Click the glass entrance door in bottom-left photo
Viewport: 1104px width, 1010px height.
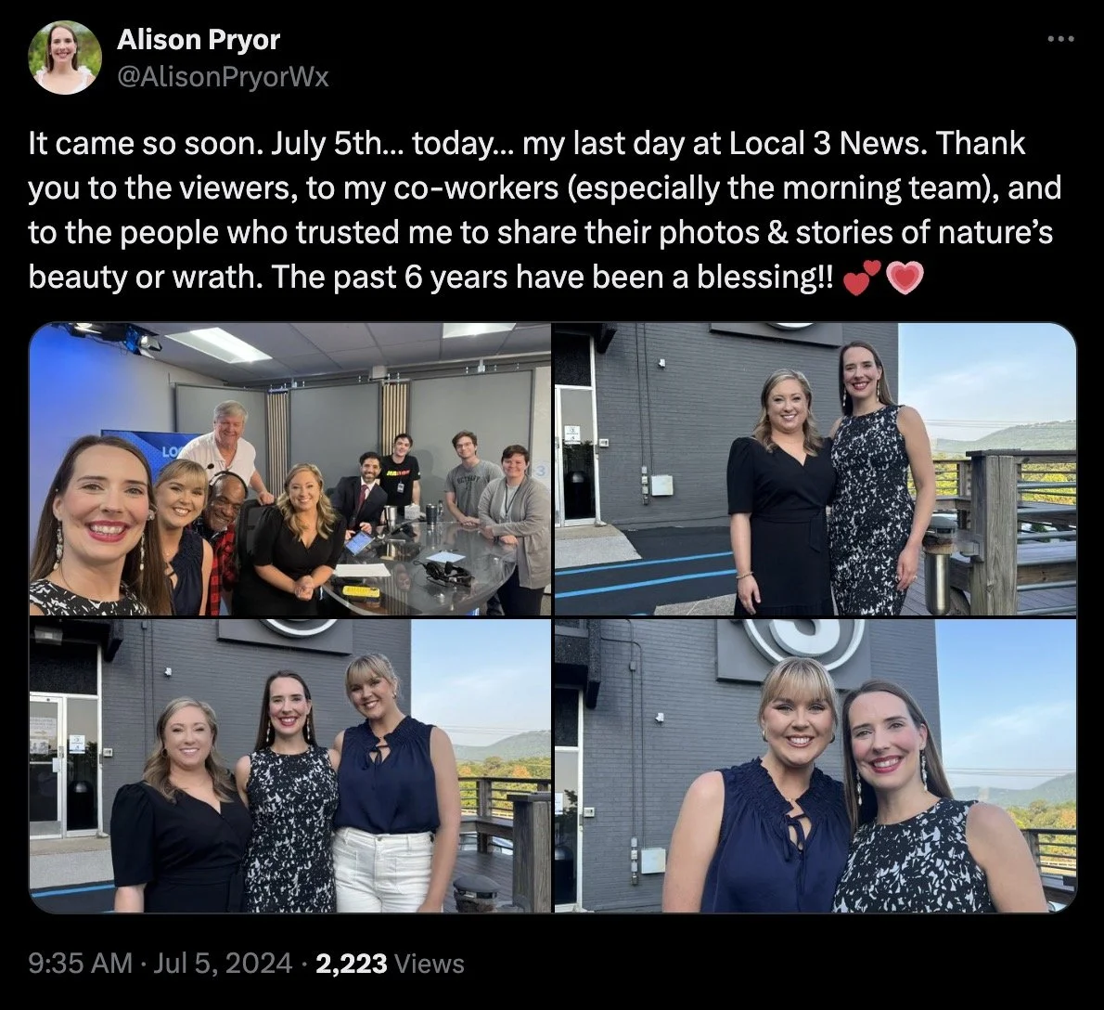pos(65,765)
